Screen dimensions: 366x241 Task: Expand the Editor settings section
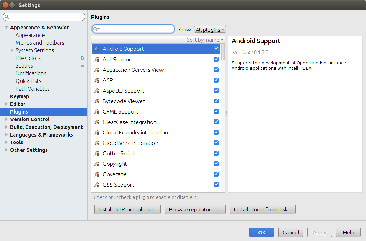point(6,104)
